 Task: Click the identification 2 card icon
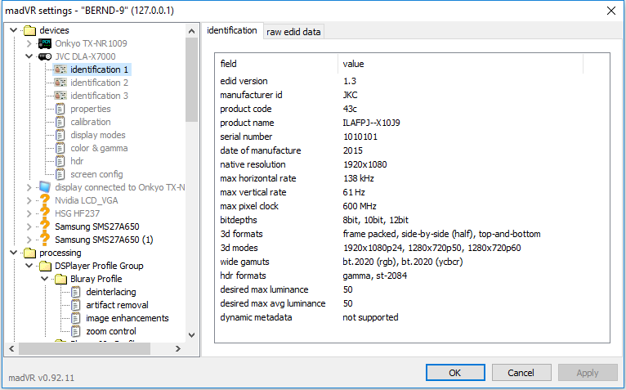(60, 83)
